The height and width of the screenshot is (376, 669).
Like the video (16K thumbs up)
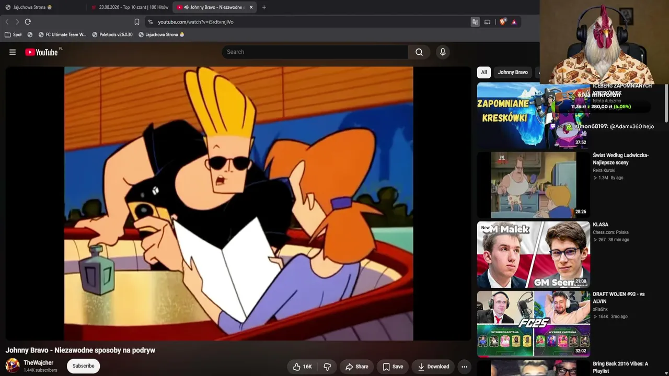(x=303, y=367)
